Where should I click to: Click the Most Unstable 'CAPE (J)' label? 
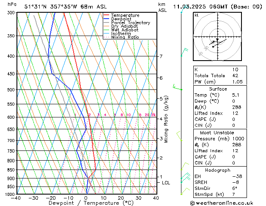pos(205,157)
